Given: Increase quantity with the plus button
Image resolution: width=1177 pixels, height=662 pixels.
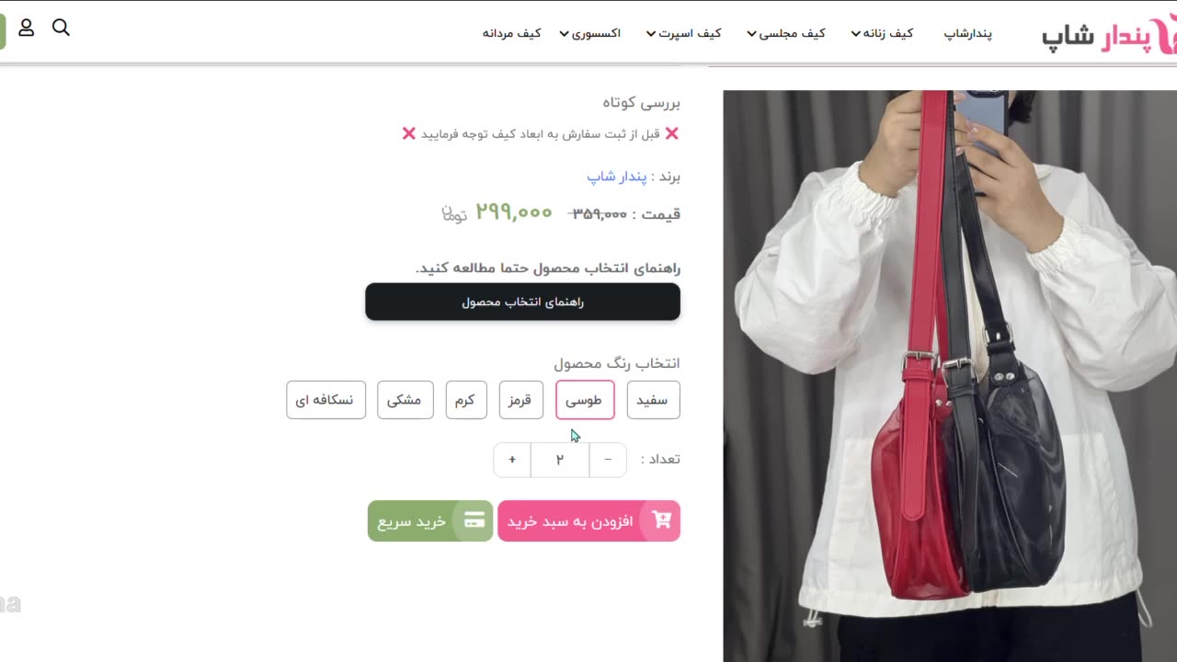Looking at the screenshot, I should 512,460.
